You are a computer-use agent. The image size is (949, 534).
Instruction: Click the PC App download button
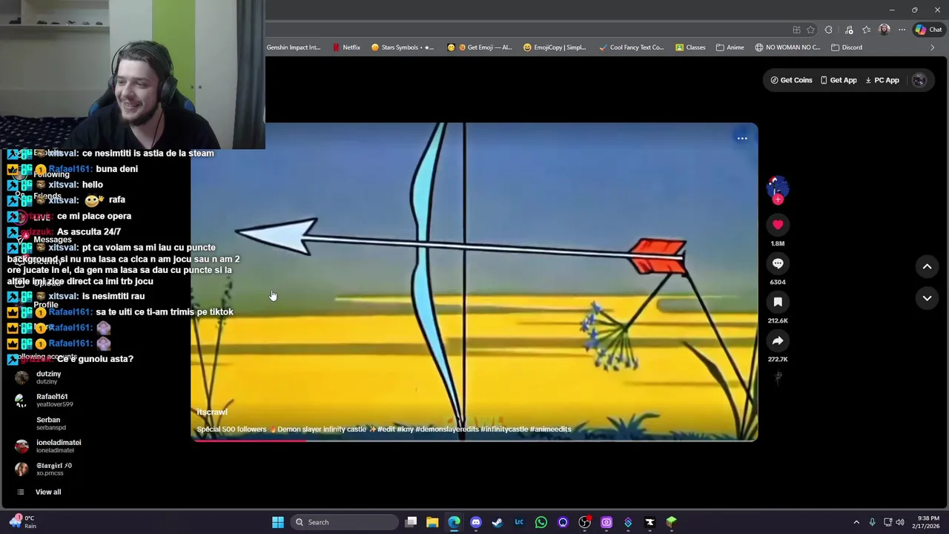[882, 80]
